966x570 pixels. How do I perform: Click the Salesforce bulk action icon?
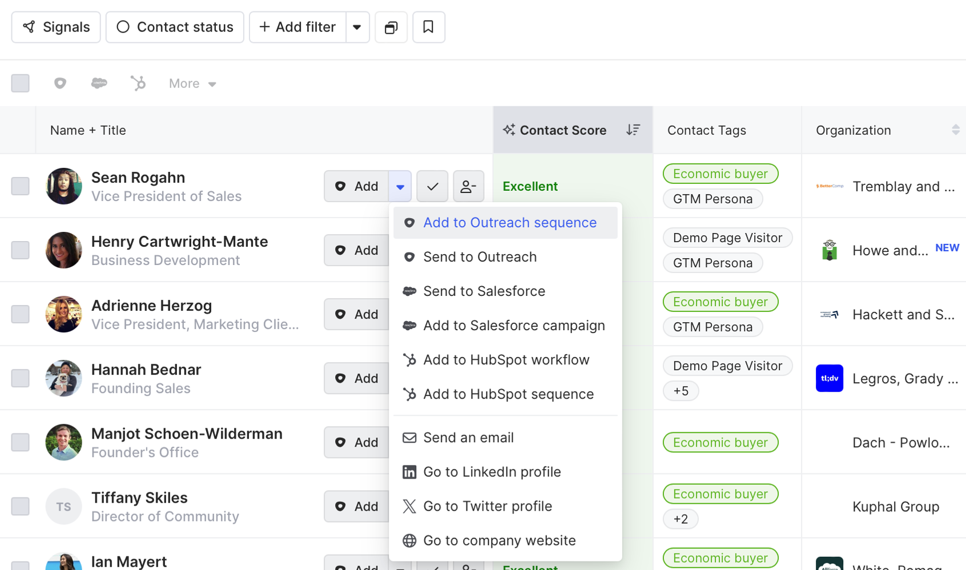(x=99, y=83)
